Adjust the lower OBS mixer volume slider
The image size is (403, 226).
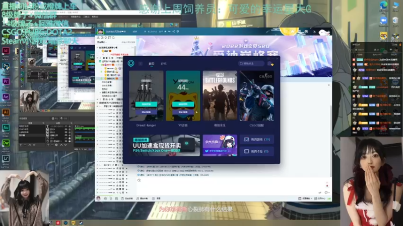pos(85,142)
